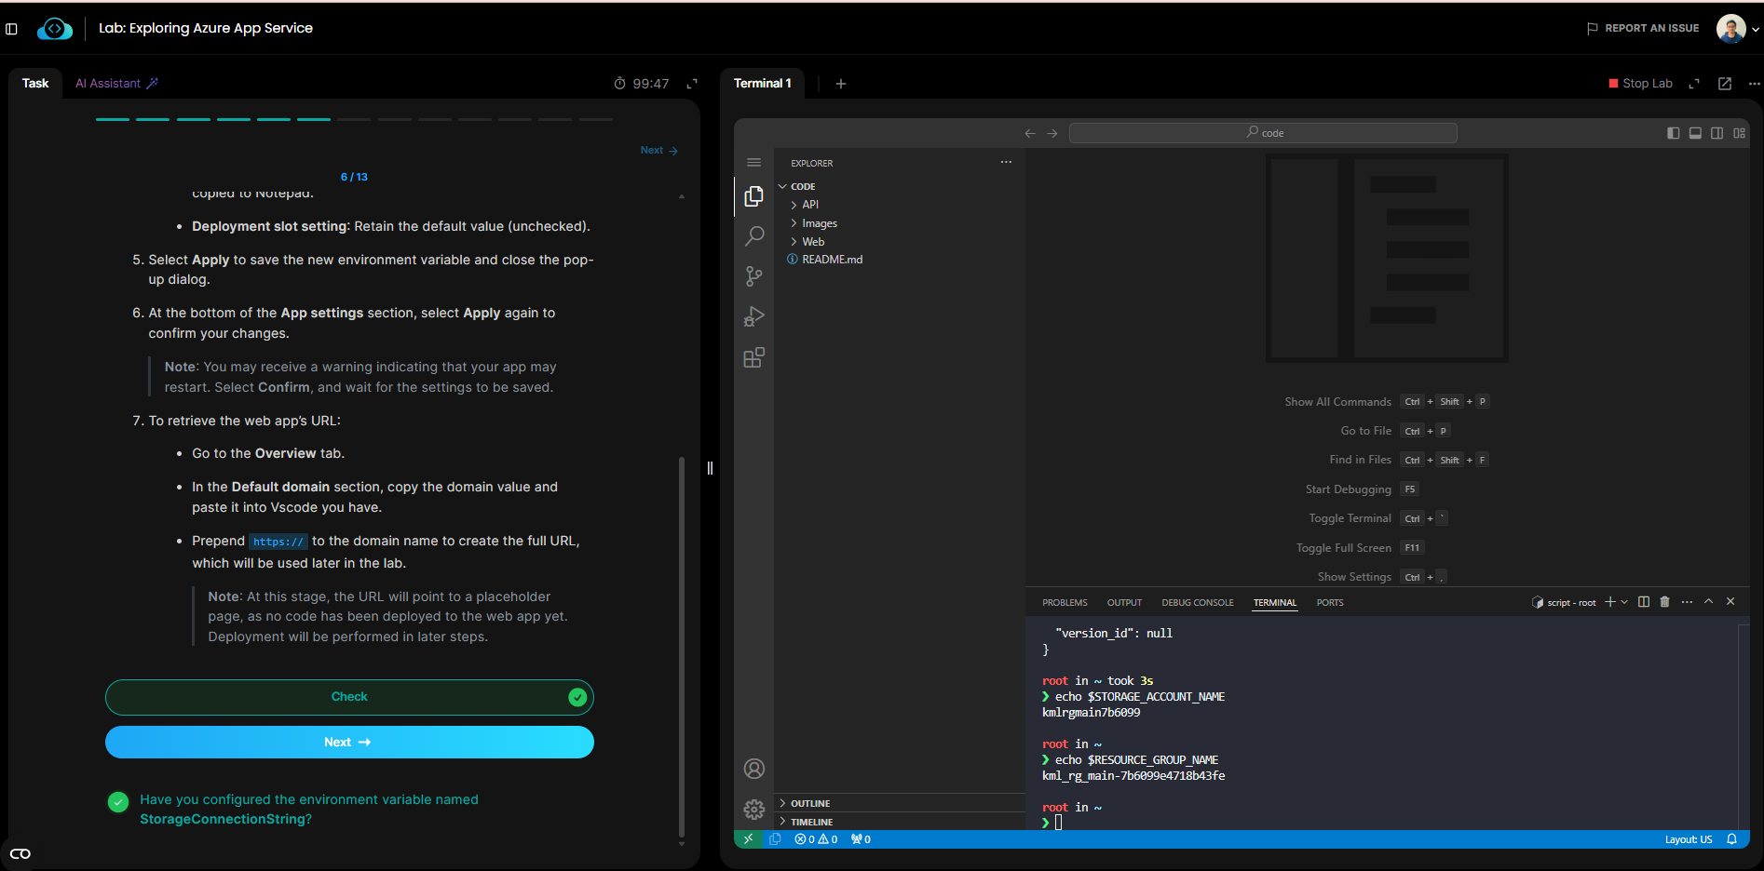The height and width of the screenshot is (871, 1764).
Task: Open the Search view in activity bar
Action: [754, 236]
